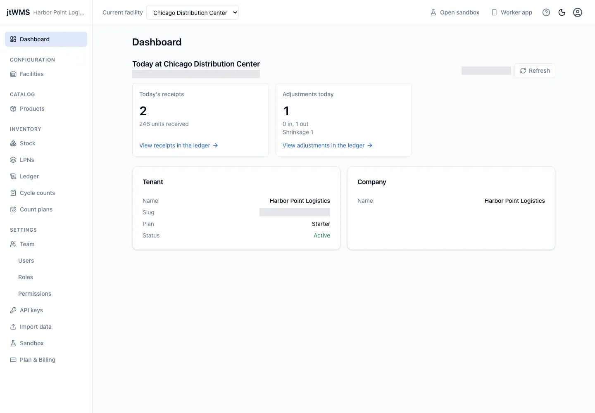
Task: Click the phone icon beside Worker app
Action: tap(494, 12)
